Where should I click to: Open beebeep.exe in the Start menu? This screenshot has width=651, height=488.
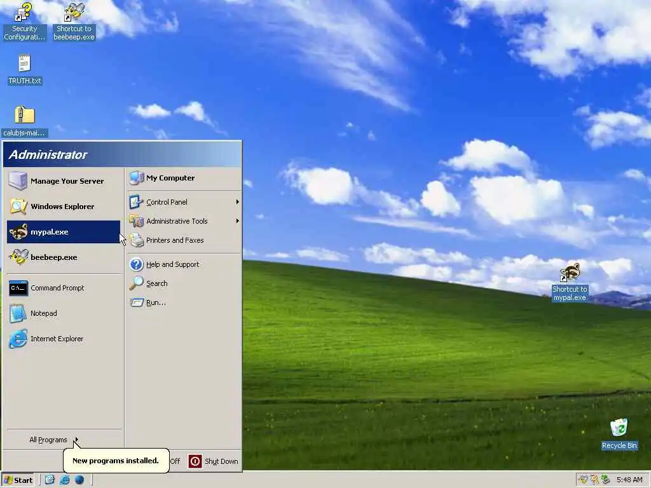tap(64, 257)
